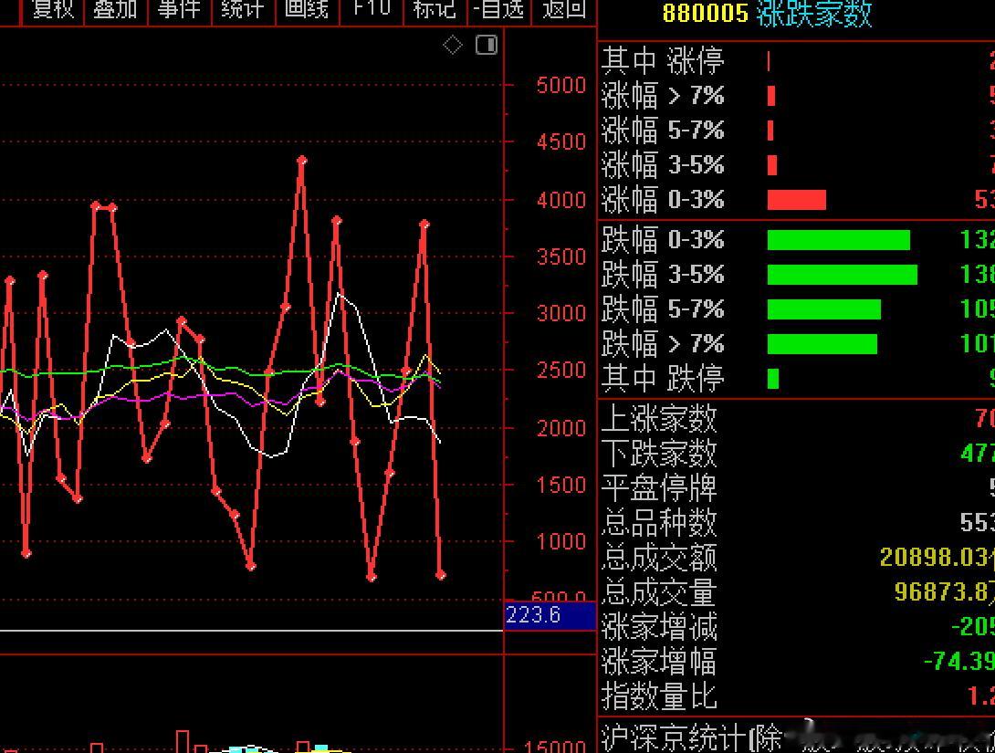The height and width of the screenshot is (753, 995).
Task: Click the 1500 axis label
Action: (x=561, y=486)
